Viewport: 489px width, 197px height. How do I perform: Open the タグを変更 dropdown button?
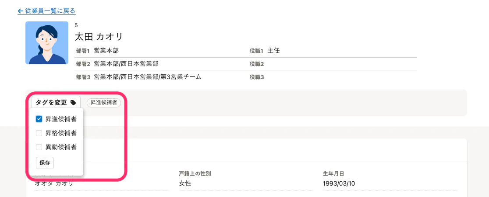56,103
